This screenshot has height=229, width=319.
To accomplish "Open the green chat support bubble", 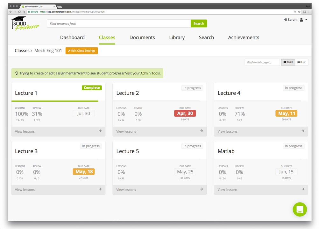I will click(300, 209).
